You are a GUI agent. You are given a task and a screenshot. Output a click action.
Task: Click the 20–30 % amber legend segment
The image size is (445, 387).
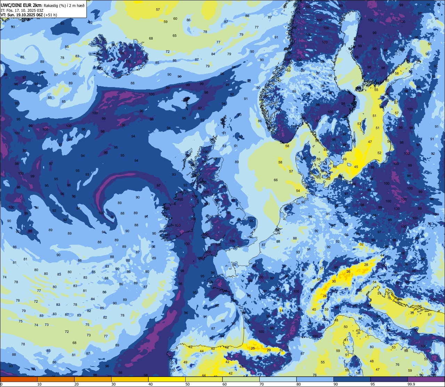click(x=93, y=379)
